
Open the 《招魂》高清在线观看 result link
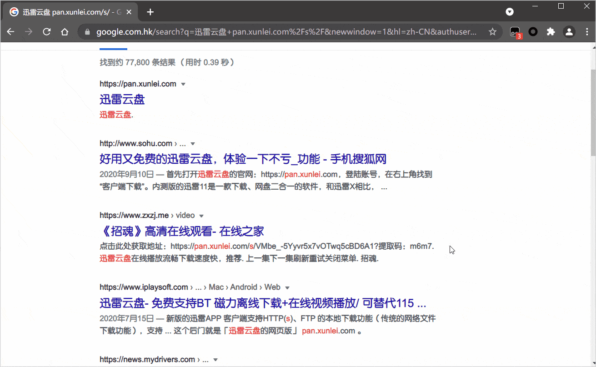182,231
